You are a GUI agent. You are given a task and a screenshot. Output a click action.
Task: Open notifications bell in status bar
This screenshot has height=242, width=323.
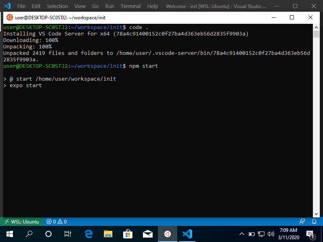pyautogui.click(x=314, y=221)
